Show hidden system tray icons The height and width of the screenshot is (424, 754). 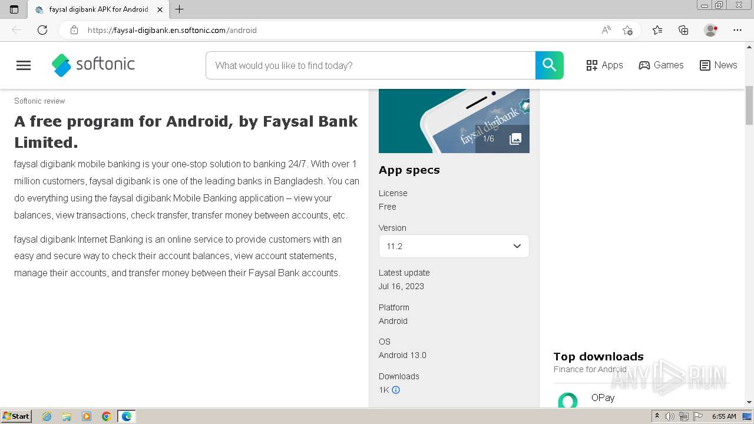pos(657,416)
